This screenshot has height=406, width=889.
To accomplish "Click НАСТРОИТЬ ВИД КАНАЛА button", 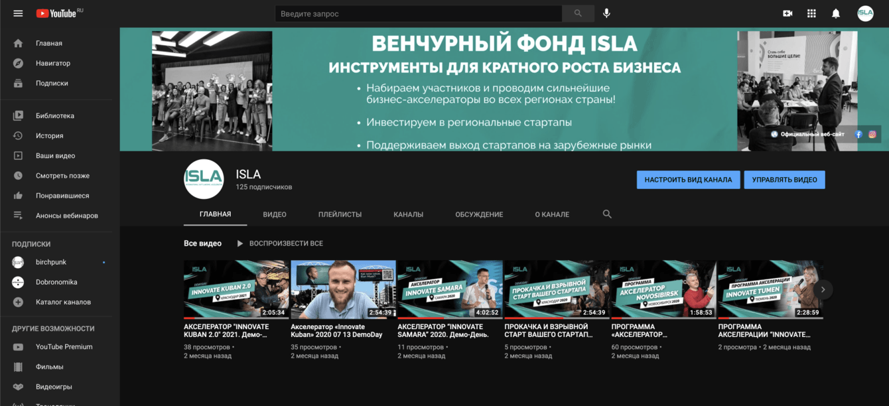I will [x=688, y=180].
